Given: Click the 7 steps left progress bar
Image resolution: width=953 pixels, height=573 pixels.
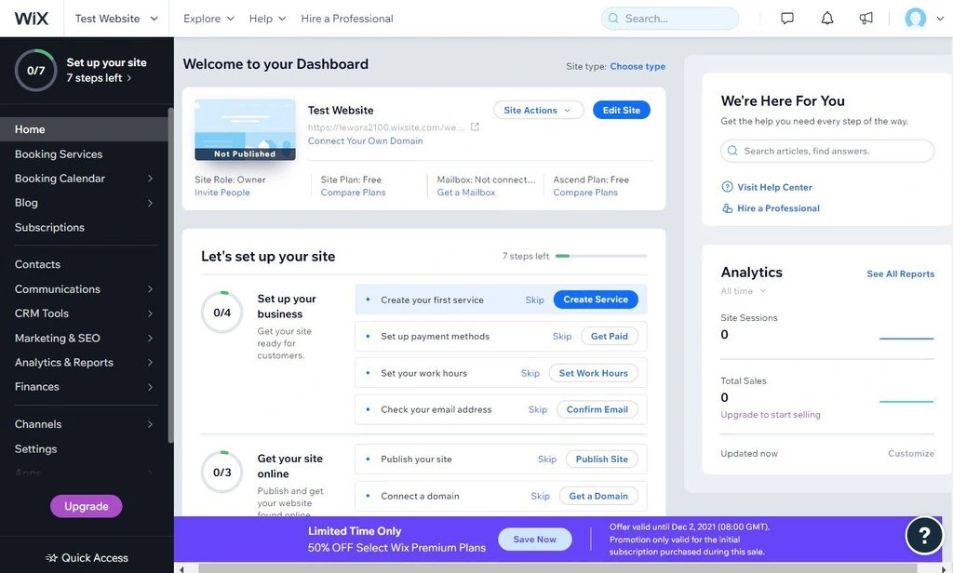Looking at the screenshot, I should [x=600, y=256].
